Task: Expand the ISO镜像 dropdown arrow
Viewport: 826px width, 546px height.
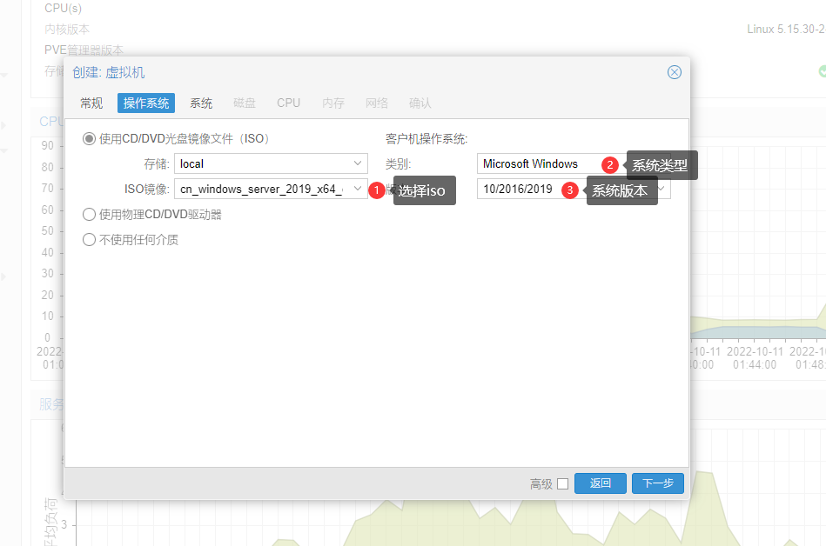Action: point(358,189)
